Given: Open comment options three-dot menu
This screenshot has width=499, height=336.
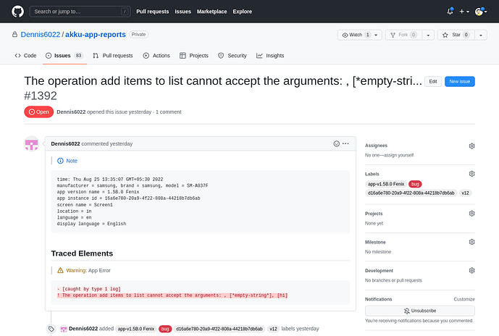Looking at the screenshot, I should (x=346, y=143).
